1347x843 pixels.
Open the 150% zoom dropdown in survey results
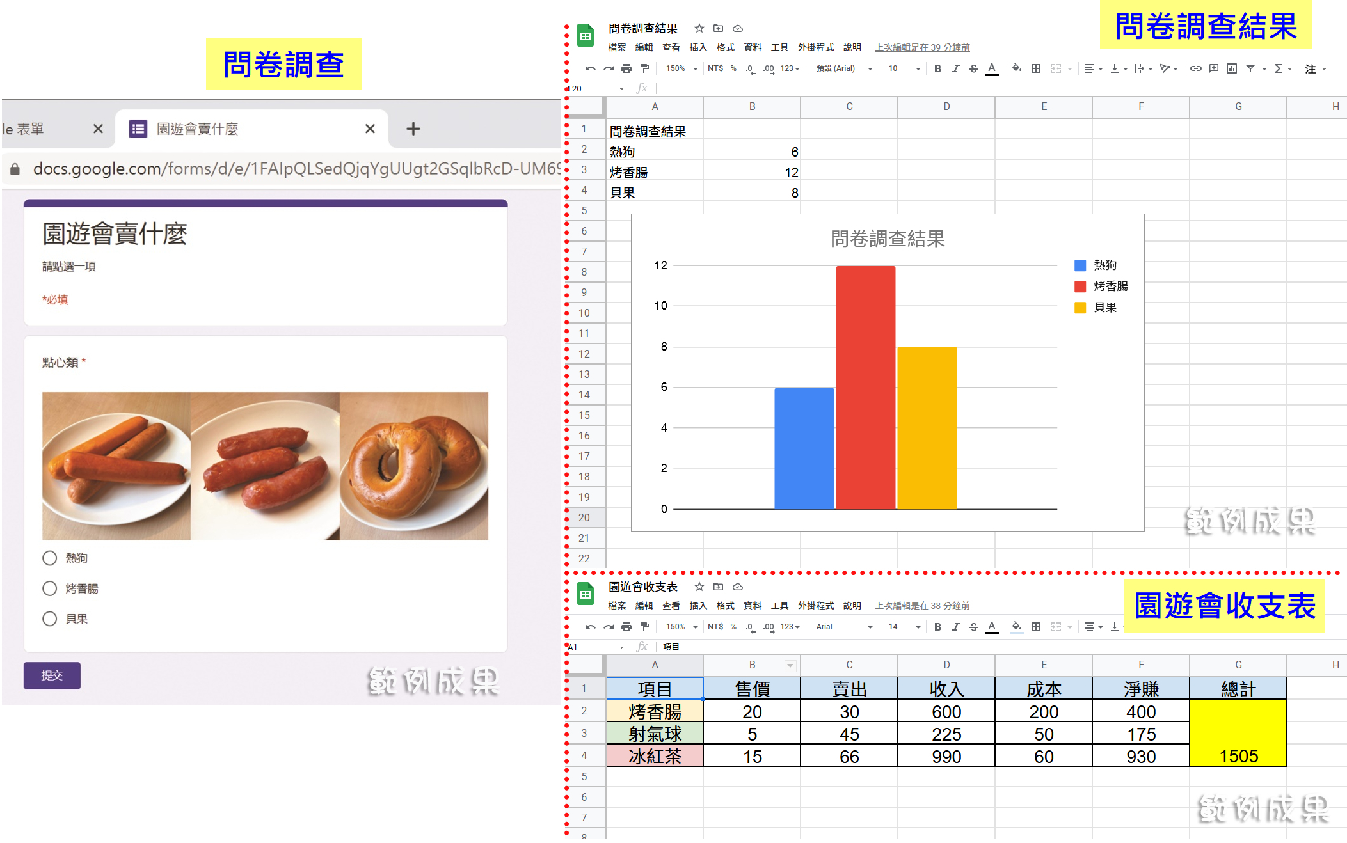point(681,68)
